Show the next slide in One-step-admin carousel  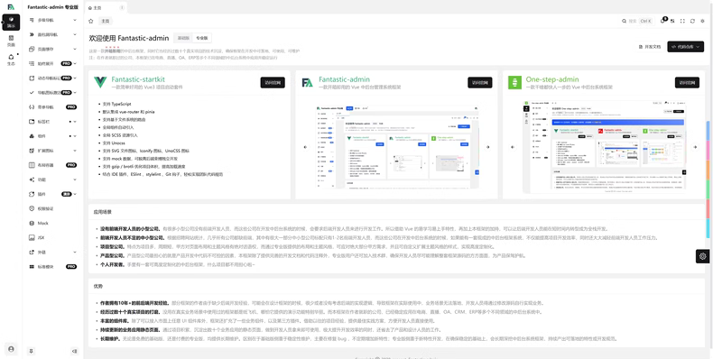(695, 147)
